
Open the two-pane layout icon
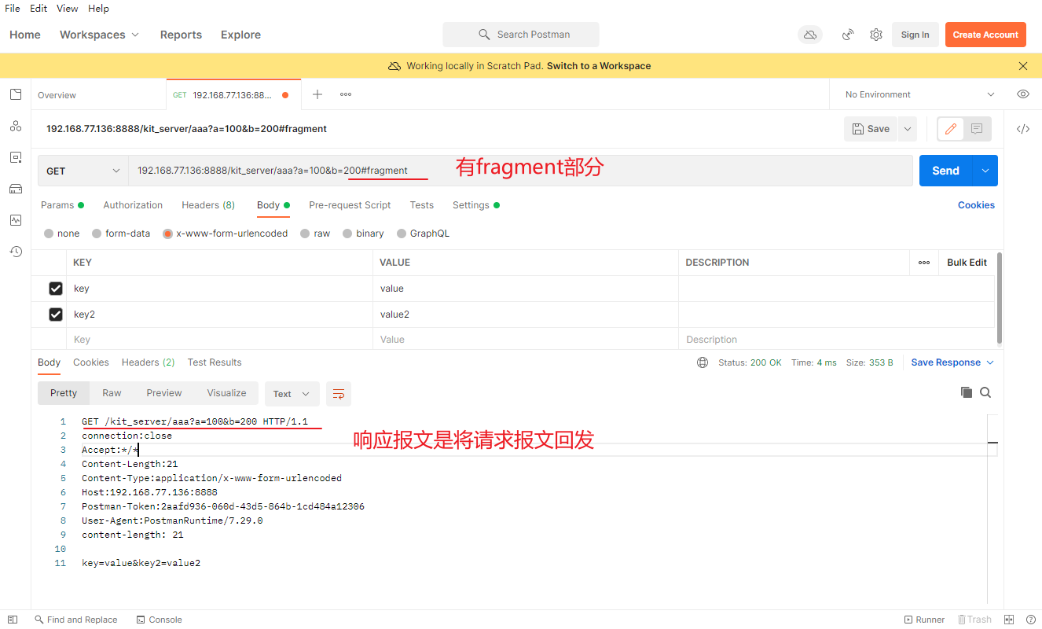coord(1010,620)
